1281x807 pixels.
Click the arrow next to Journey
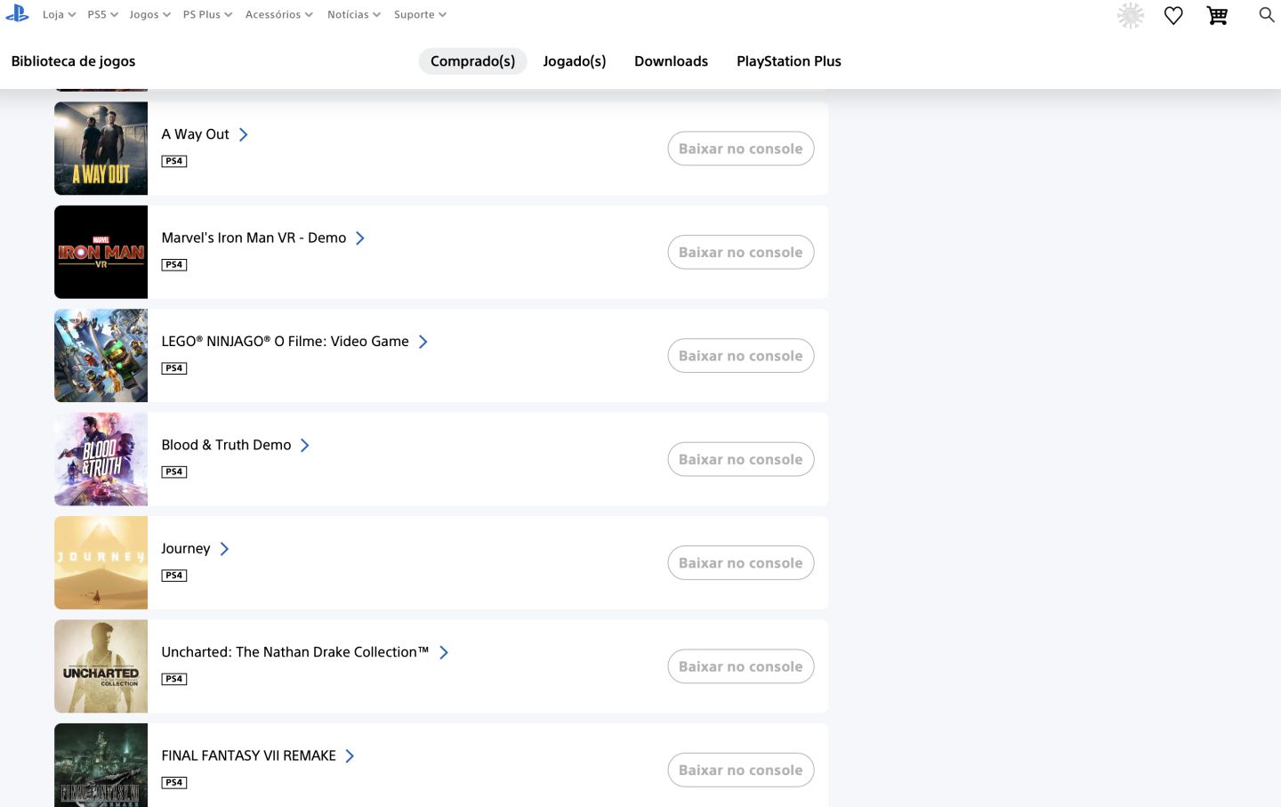pos(224,549)
